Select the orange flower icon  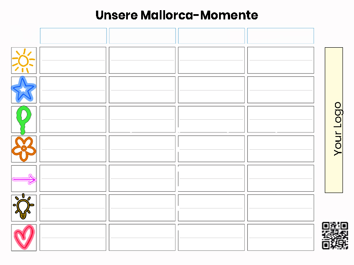[24, 149]
